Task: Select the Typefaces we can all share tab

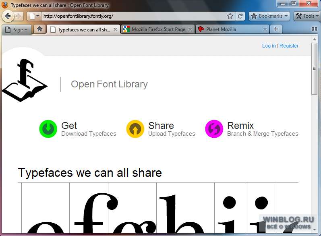Action: pyautogui.click(x=83, y=30)
